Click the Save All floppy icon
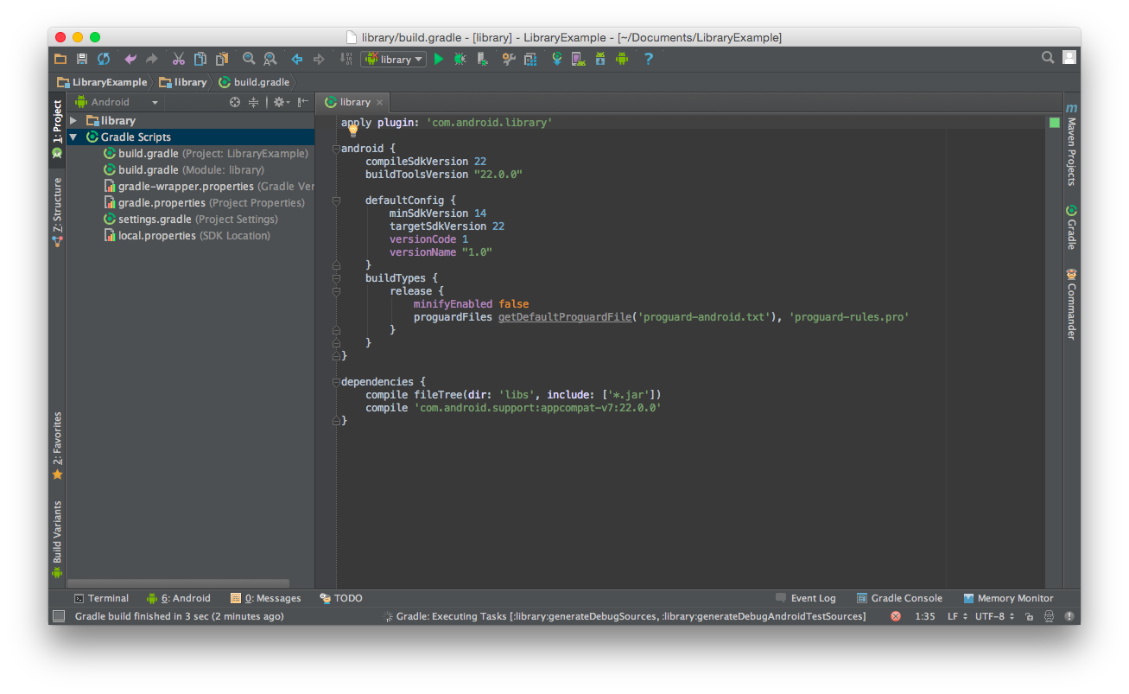 pos(82,59)
